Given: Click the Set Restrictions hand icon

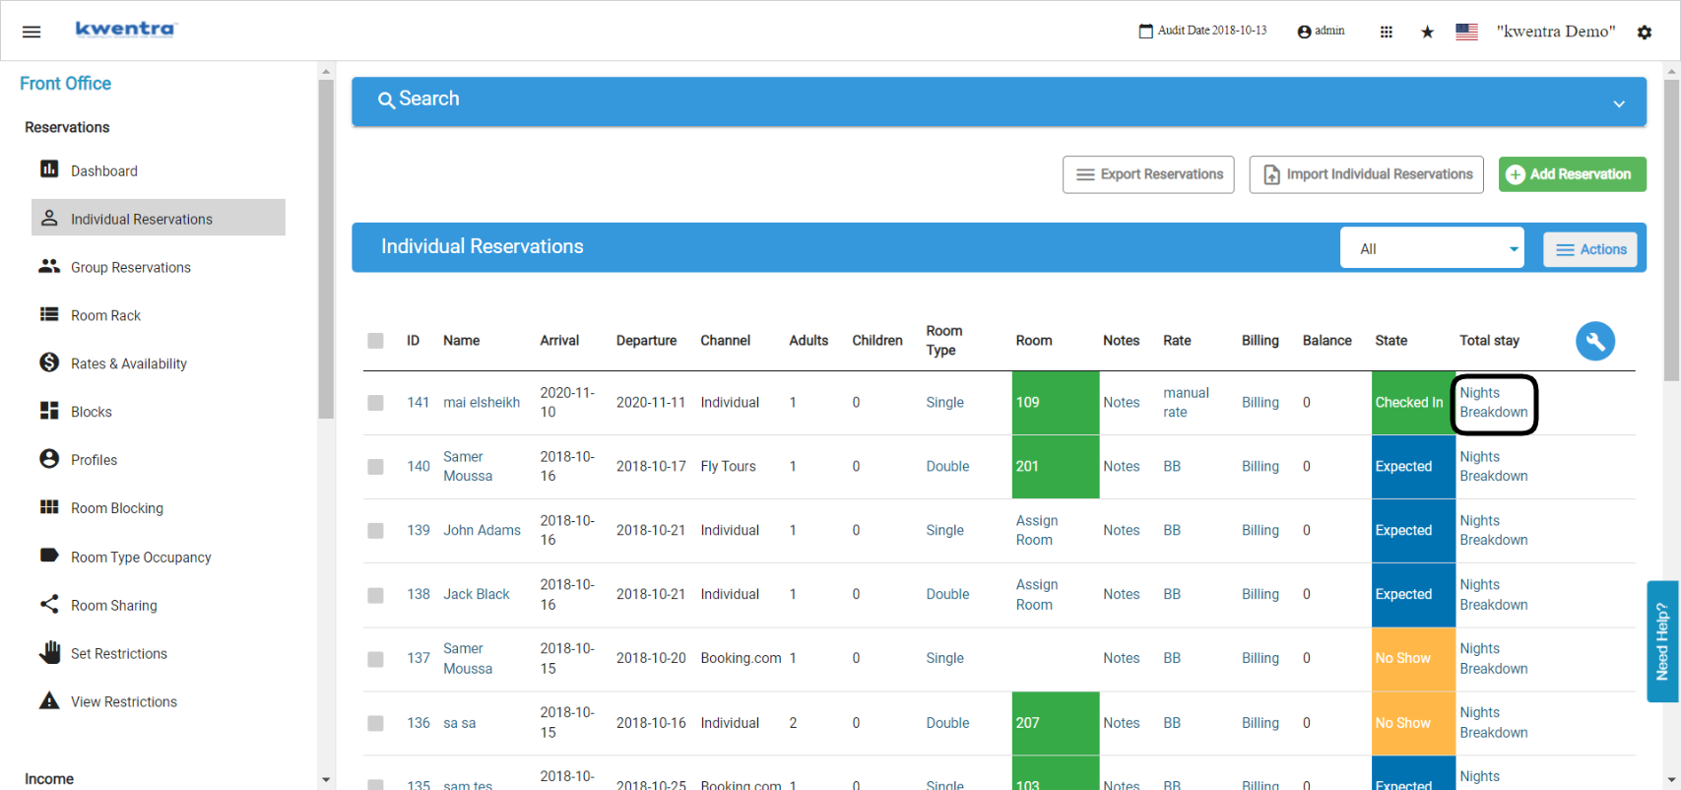Looking at the screenshot, I should [x=49, y=652].
